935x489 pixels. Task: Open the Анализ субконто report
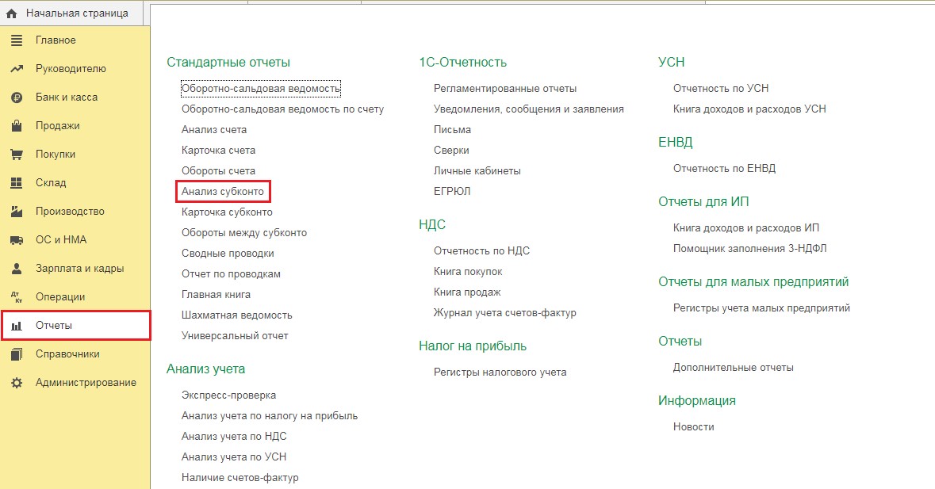(x=223, y=192)
